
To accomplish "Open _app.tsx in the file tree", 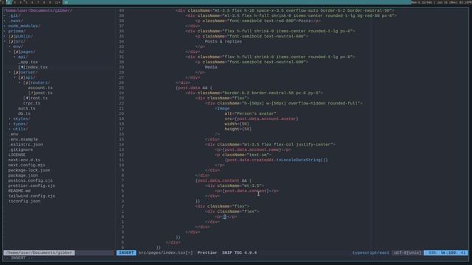I will click(x=28, y=62).
